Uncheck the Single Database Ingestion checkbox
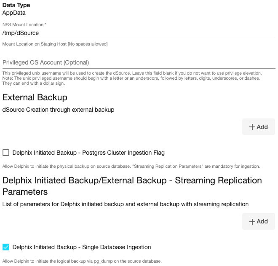This screenshot has width=278, height=266. click(6, 247)
